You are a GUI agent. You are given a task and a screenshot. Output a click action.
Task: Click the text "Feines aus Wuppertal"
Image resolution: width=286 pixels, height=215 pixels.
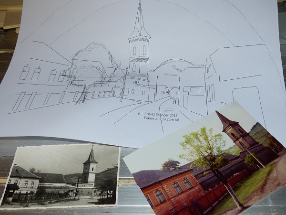click(x=162, y=119)
